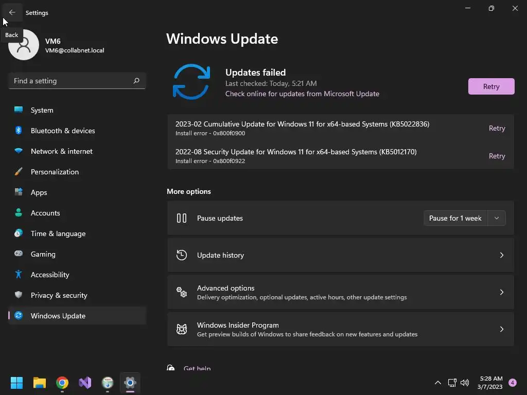Select Accounts in the sidebar
527x395 pixels.
click(77, 212)
